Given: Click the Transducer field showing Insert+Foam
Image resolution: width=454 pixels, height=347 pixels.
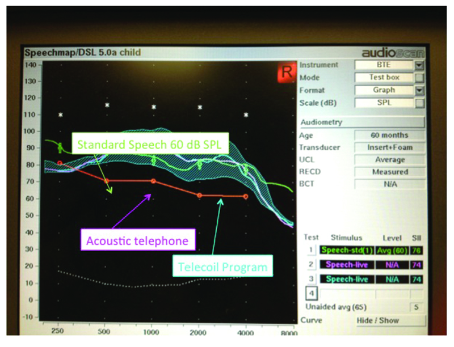Looking at the screenshot, I should coord(389,147).
